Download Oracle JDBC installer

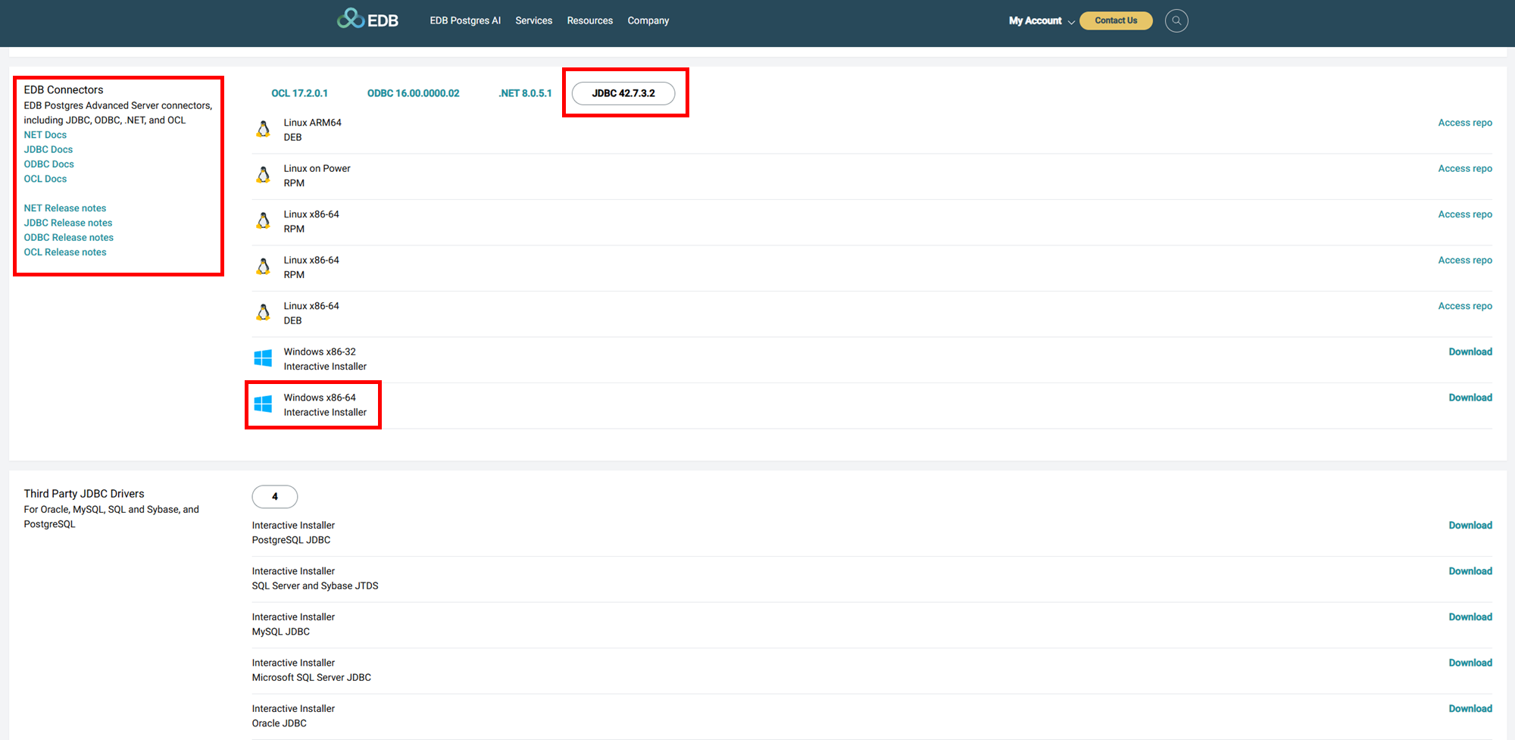(x=1470, y=709)
